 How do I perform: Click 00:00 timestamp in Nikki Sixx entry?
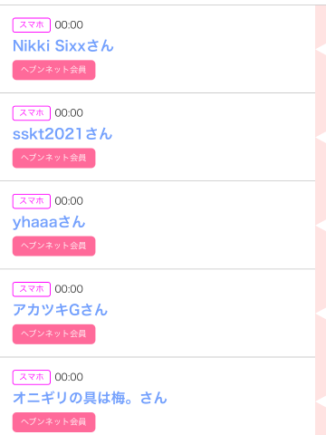click(x=69, y=25)
